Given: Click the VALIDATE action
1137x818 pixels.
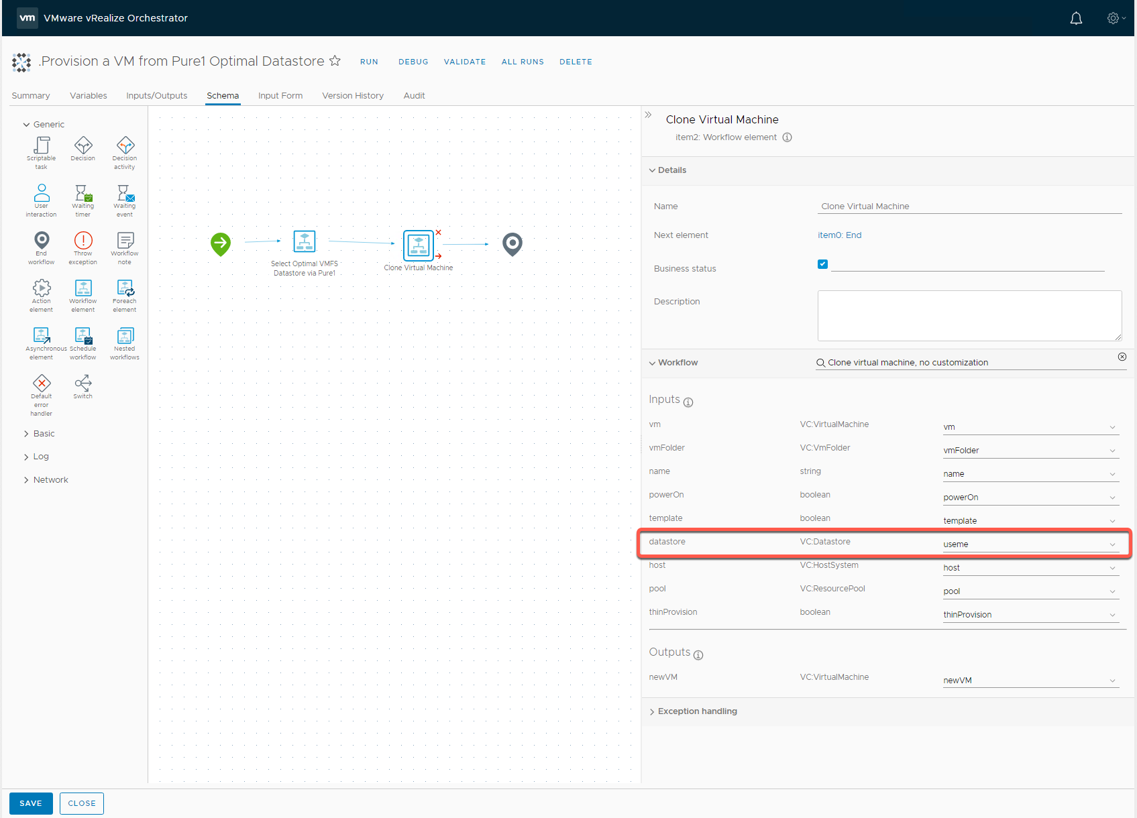Looking at the screenshot, I should (x=465, y=62).
